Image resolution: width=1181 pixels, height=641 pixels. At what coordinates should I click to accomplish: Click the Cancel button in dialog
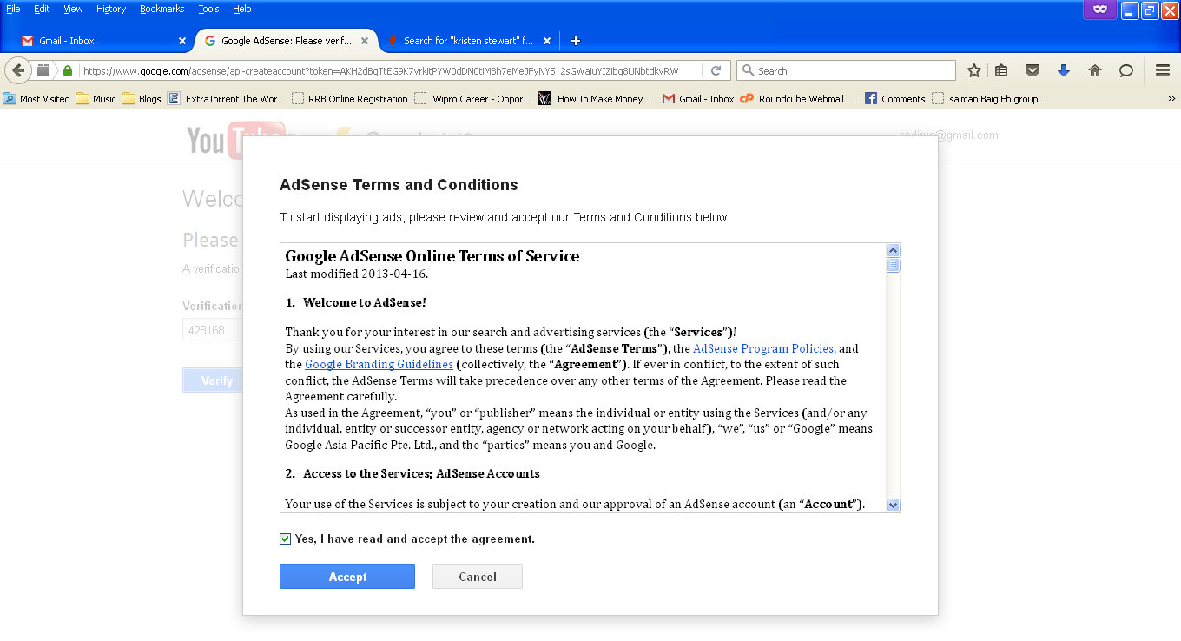click(478, 577)
